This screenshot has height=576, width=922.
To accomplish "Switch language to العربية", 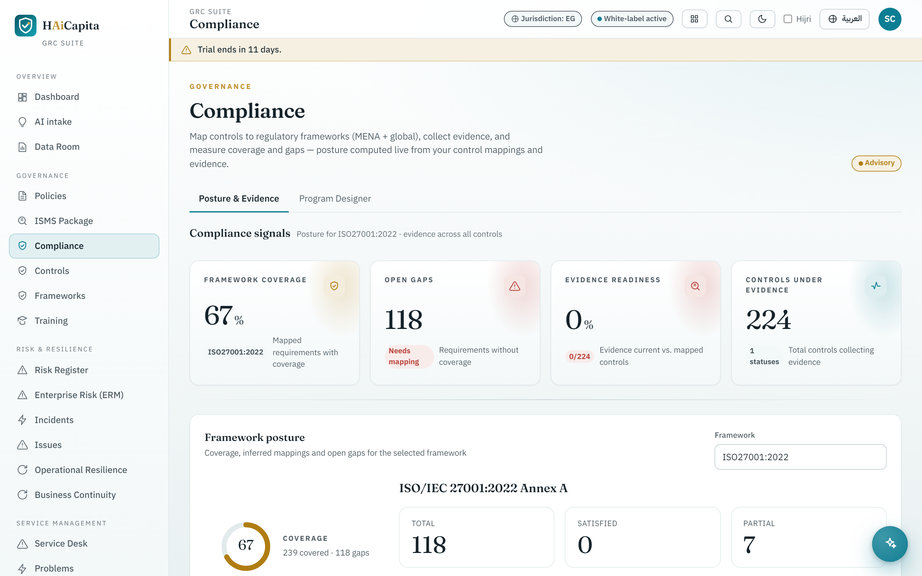I will coord(844,19).
